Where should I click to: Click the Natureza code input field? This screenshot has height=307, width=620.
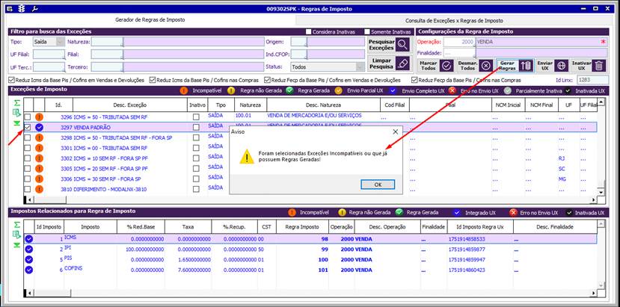pyautogui.click(x=107, y=42)
